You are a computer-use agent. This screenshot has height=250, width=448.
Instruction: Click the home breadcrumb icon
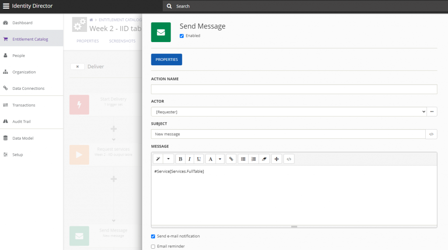point(91,20)
